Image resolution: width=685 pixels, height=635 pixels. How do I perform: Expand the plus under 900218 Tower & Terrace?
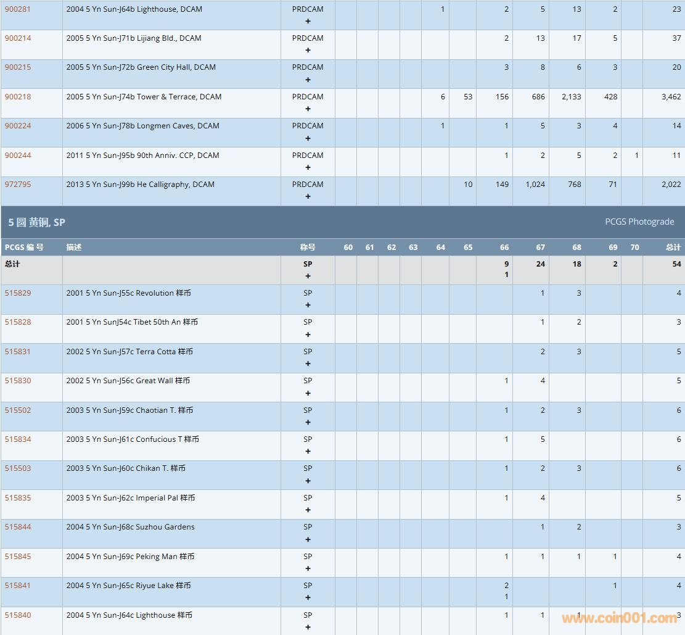pos(308,109)
